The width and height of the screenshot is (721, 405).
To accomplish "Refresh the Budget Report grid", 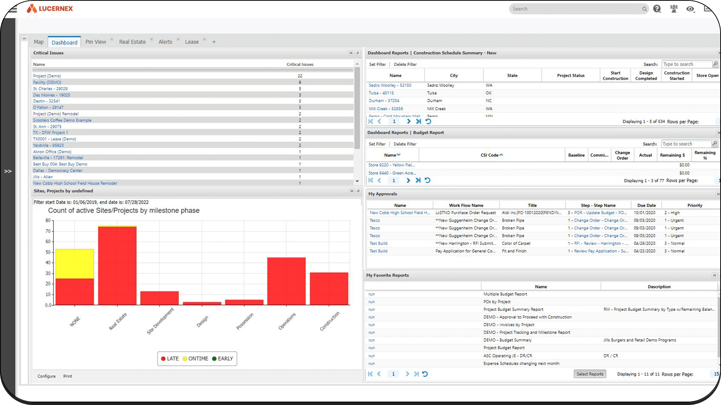I will point(427,180).
